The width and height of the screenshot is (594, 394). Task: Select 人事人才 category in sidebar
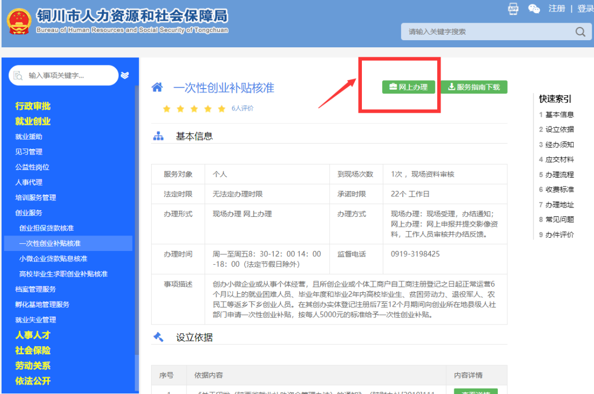(33, 335)
